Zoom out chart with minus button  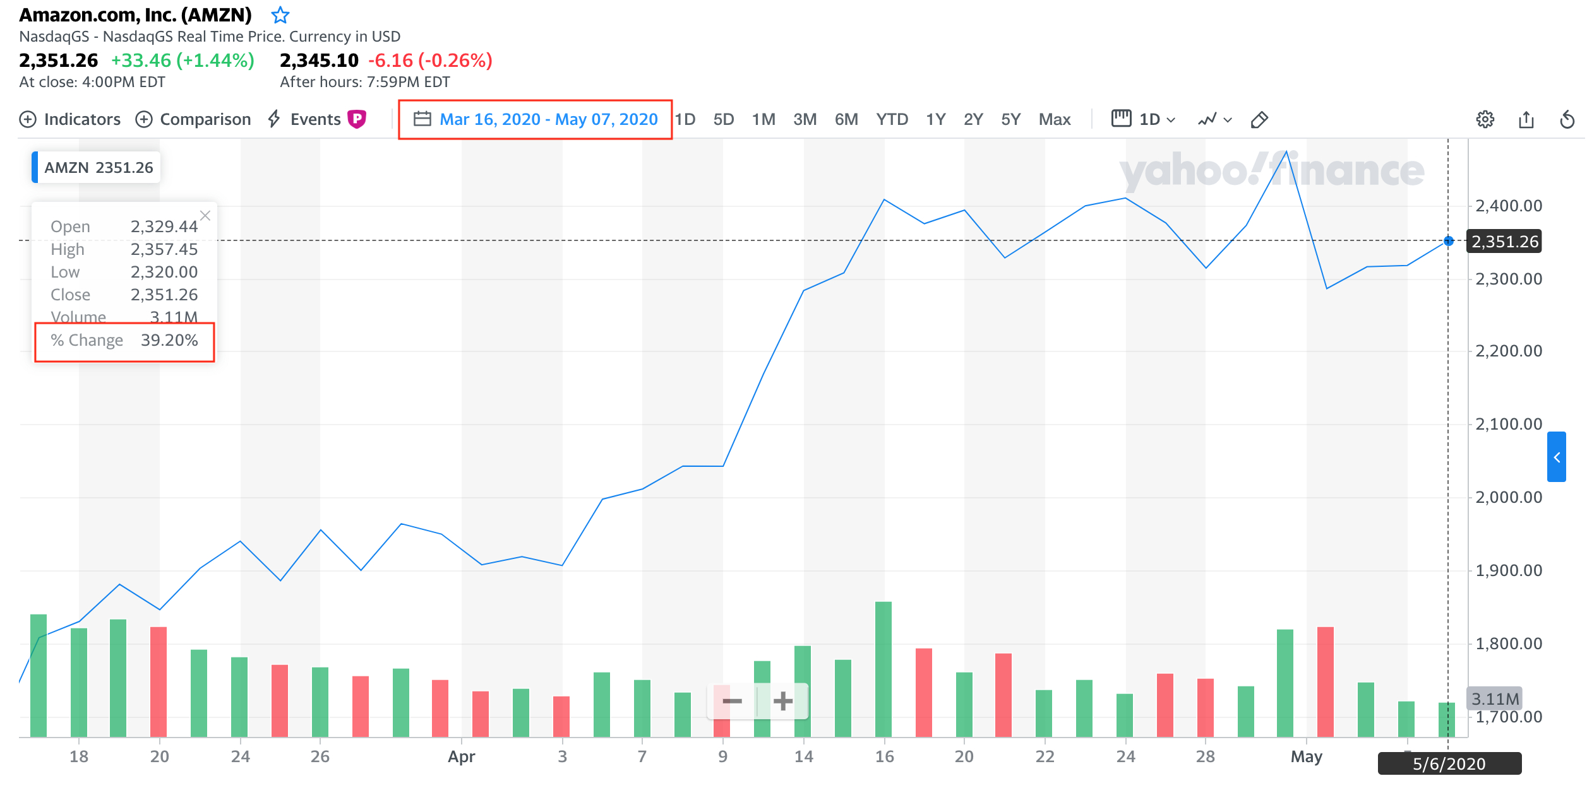coord(732,701)
